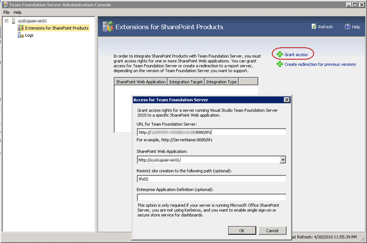Image resolution: width=367 pixels, height=243 pixels.
Task: Select the Logs tree item
Action: [29, 35]
